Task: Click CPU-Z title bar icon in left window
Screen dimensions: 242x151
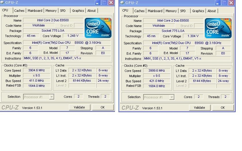Action: click(2, 2)
